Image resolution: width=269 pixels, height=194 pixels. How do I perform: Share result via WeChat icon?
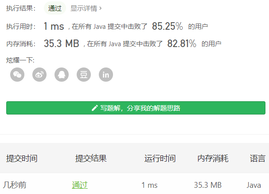point(17,75)
